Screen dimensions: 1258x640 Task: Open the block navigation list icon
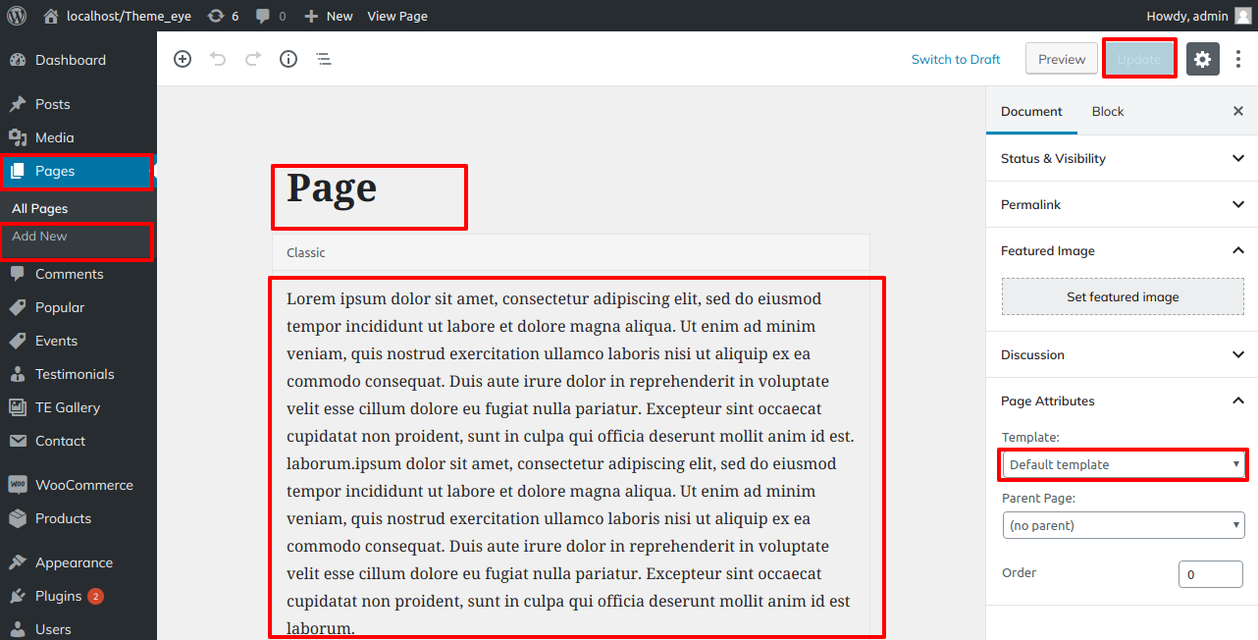pos(324,59)
